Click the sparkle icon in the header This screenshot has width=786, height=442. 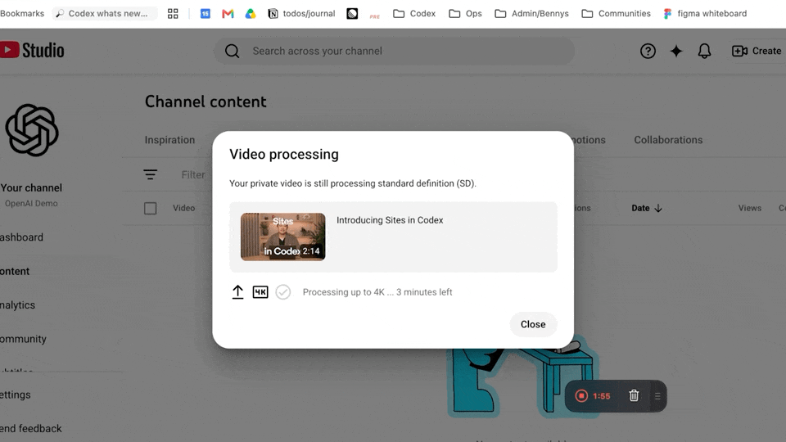tap(676, 51)
